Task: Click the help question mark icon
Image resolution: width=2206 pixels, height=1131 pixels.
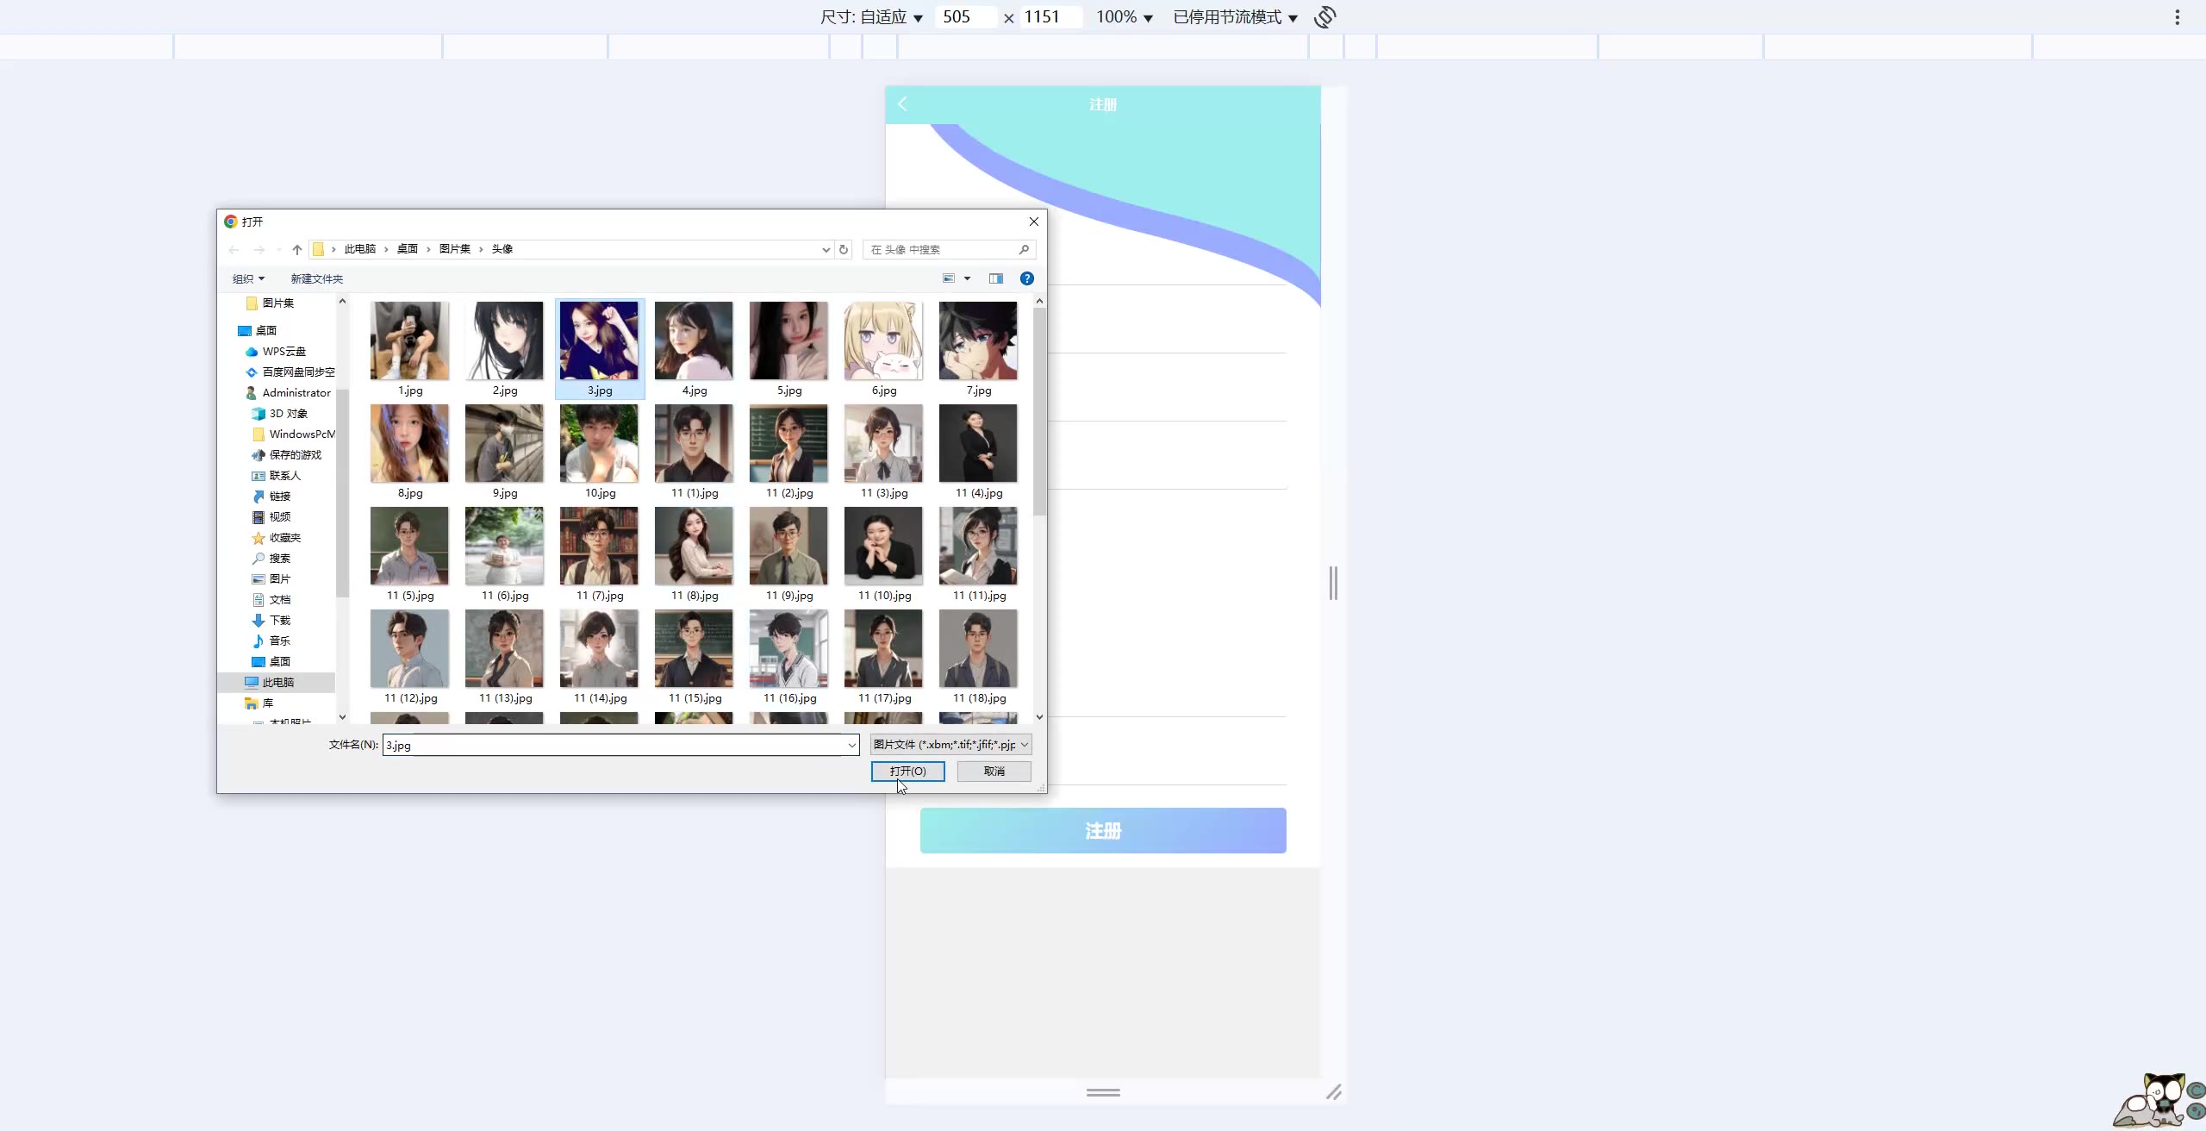Action: [1026, 278]
